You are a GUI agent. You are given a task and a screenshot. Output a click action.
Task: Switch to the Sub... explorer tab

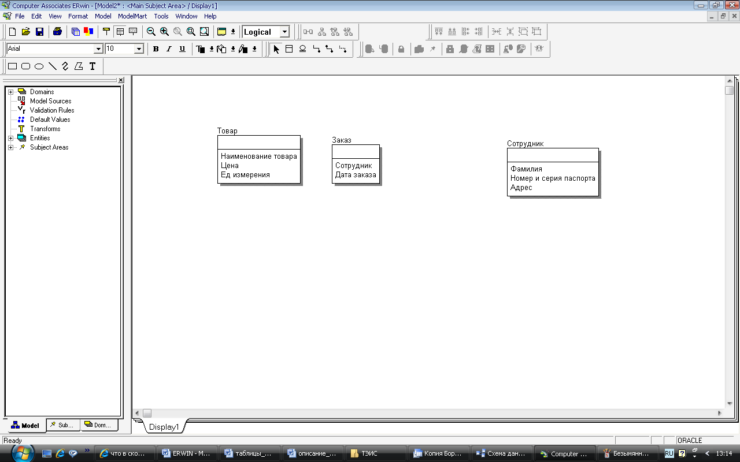[63, 425]
